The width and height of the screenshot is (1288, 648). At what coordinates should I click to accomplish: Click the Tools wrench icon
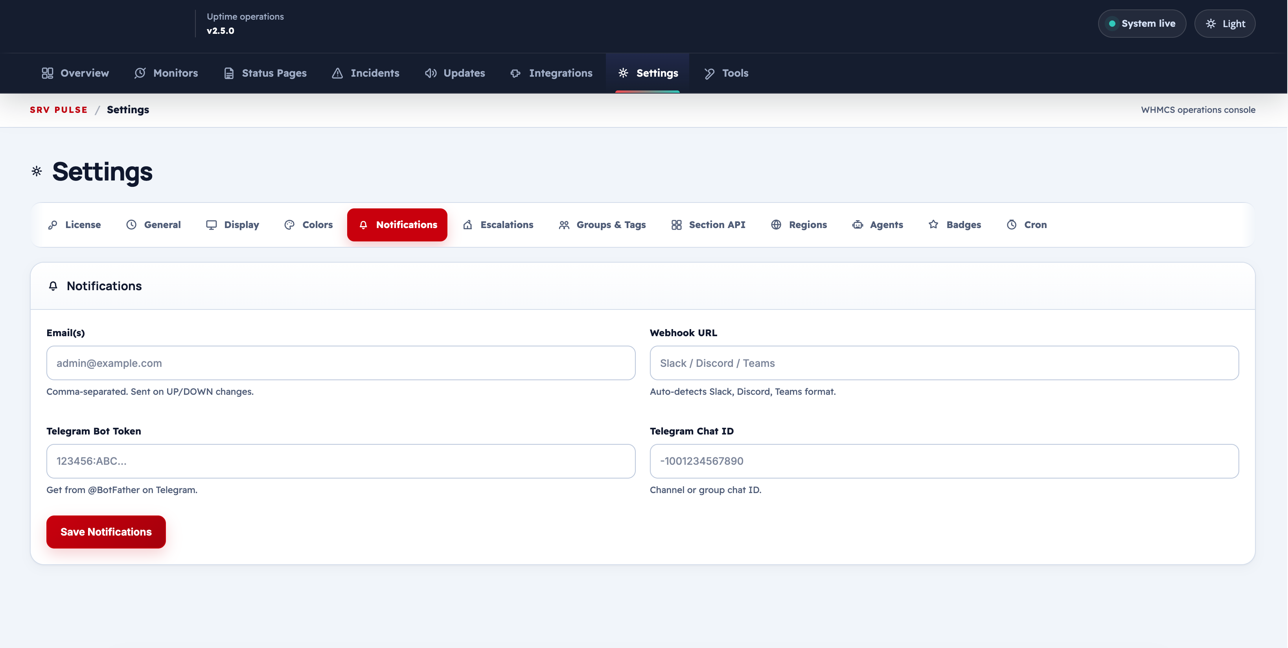[709, 73]
